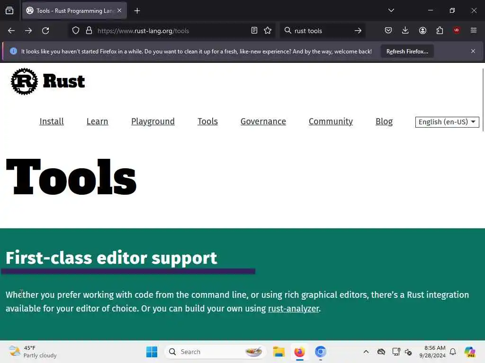Click the muted volume tray icon
485x363 pixels.
point(408,352)
